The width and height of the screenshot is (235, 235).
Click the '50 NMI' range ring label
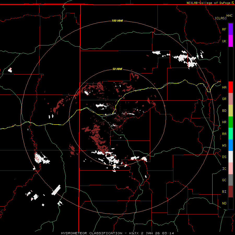[x=117, y=69]
